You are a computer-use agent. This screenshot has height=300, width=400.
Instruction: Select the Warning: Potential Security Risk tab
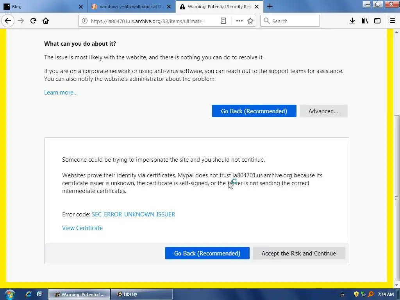coord(220,7)
